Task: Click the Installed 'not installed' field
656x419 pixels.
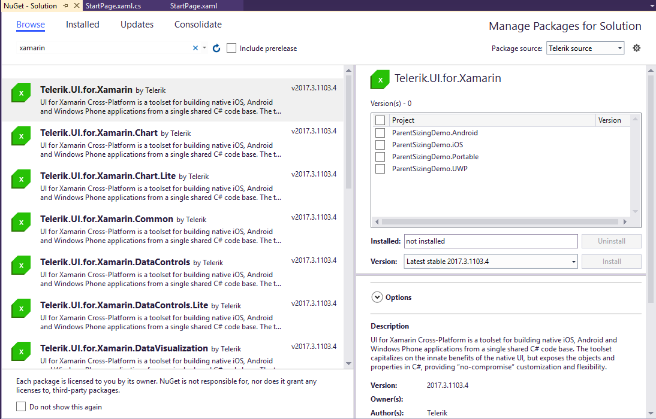Action: point(491,241)
